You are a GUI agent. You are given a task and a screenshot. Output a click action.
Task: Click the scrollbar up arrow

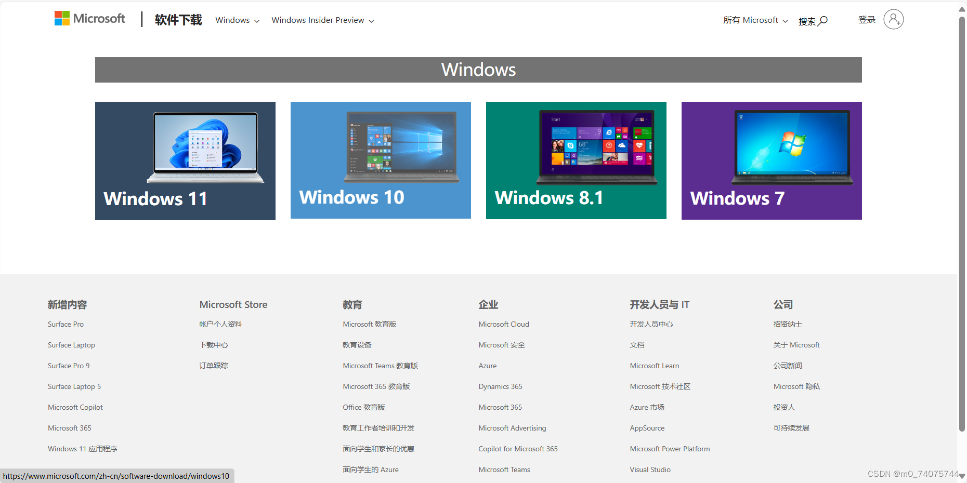click(x=962, y=9)
